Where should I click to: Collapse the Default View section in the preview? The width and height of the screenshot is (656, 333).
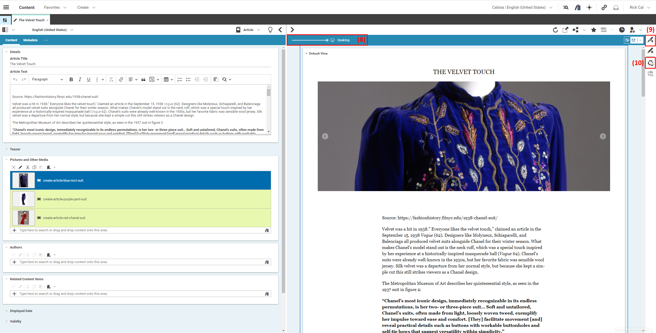coord(306,53)
